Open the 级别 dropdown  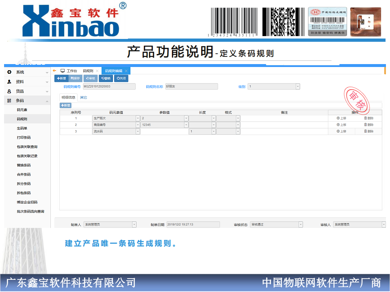click(x=298, y=86)
